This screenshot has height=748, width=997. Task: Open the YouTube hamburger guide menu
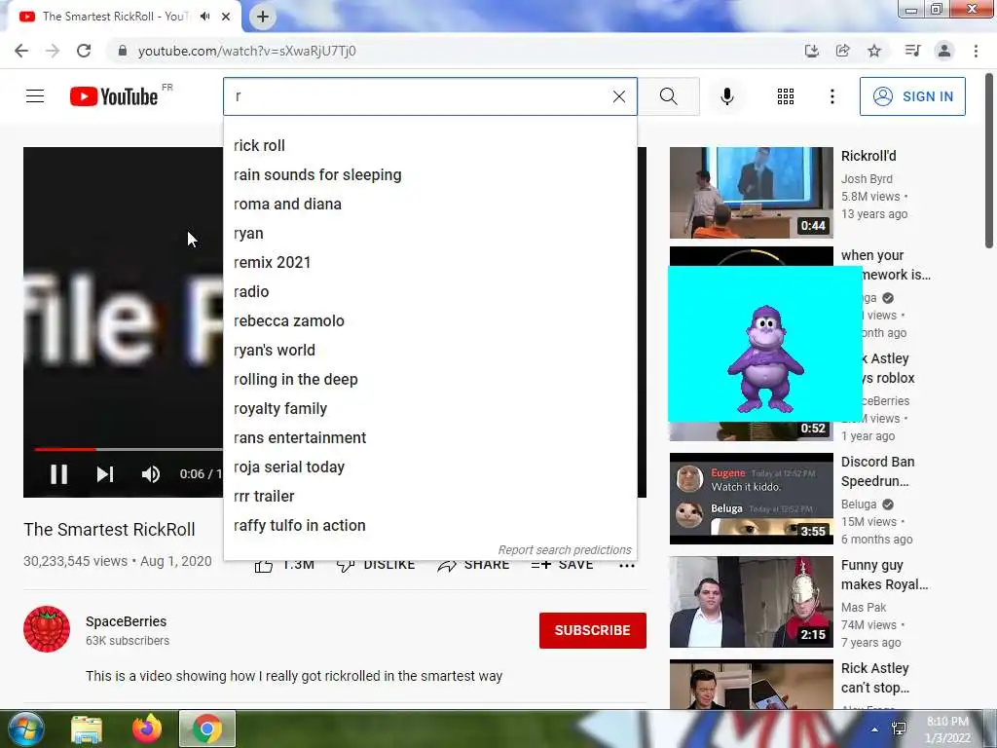click(35, 96)
